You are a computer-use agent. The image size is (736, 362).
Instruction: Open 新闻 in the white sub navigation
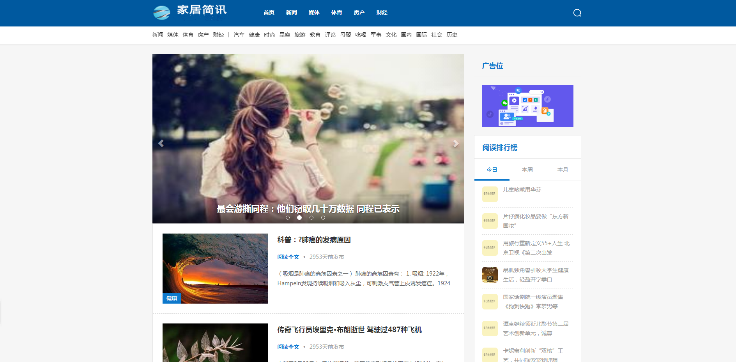[157, 35]
